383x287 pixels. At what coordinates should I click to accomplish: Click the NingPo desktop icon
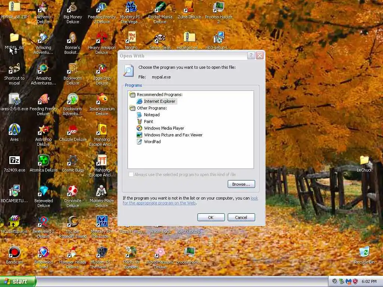tap(131, 41)
